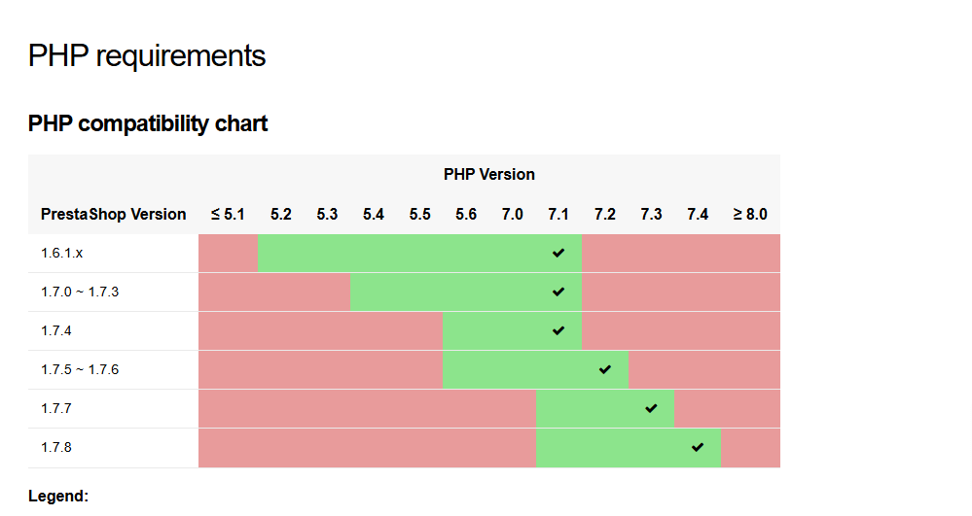Click the checkmark in the 1.7.4 row
Image resolution: width=972 pixels, height=516 pixels.
click(558, 330)
